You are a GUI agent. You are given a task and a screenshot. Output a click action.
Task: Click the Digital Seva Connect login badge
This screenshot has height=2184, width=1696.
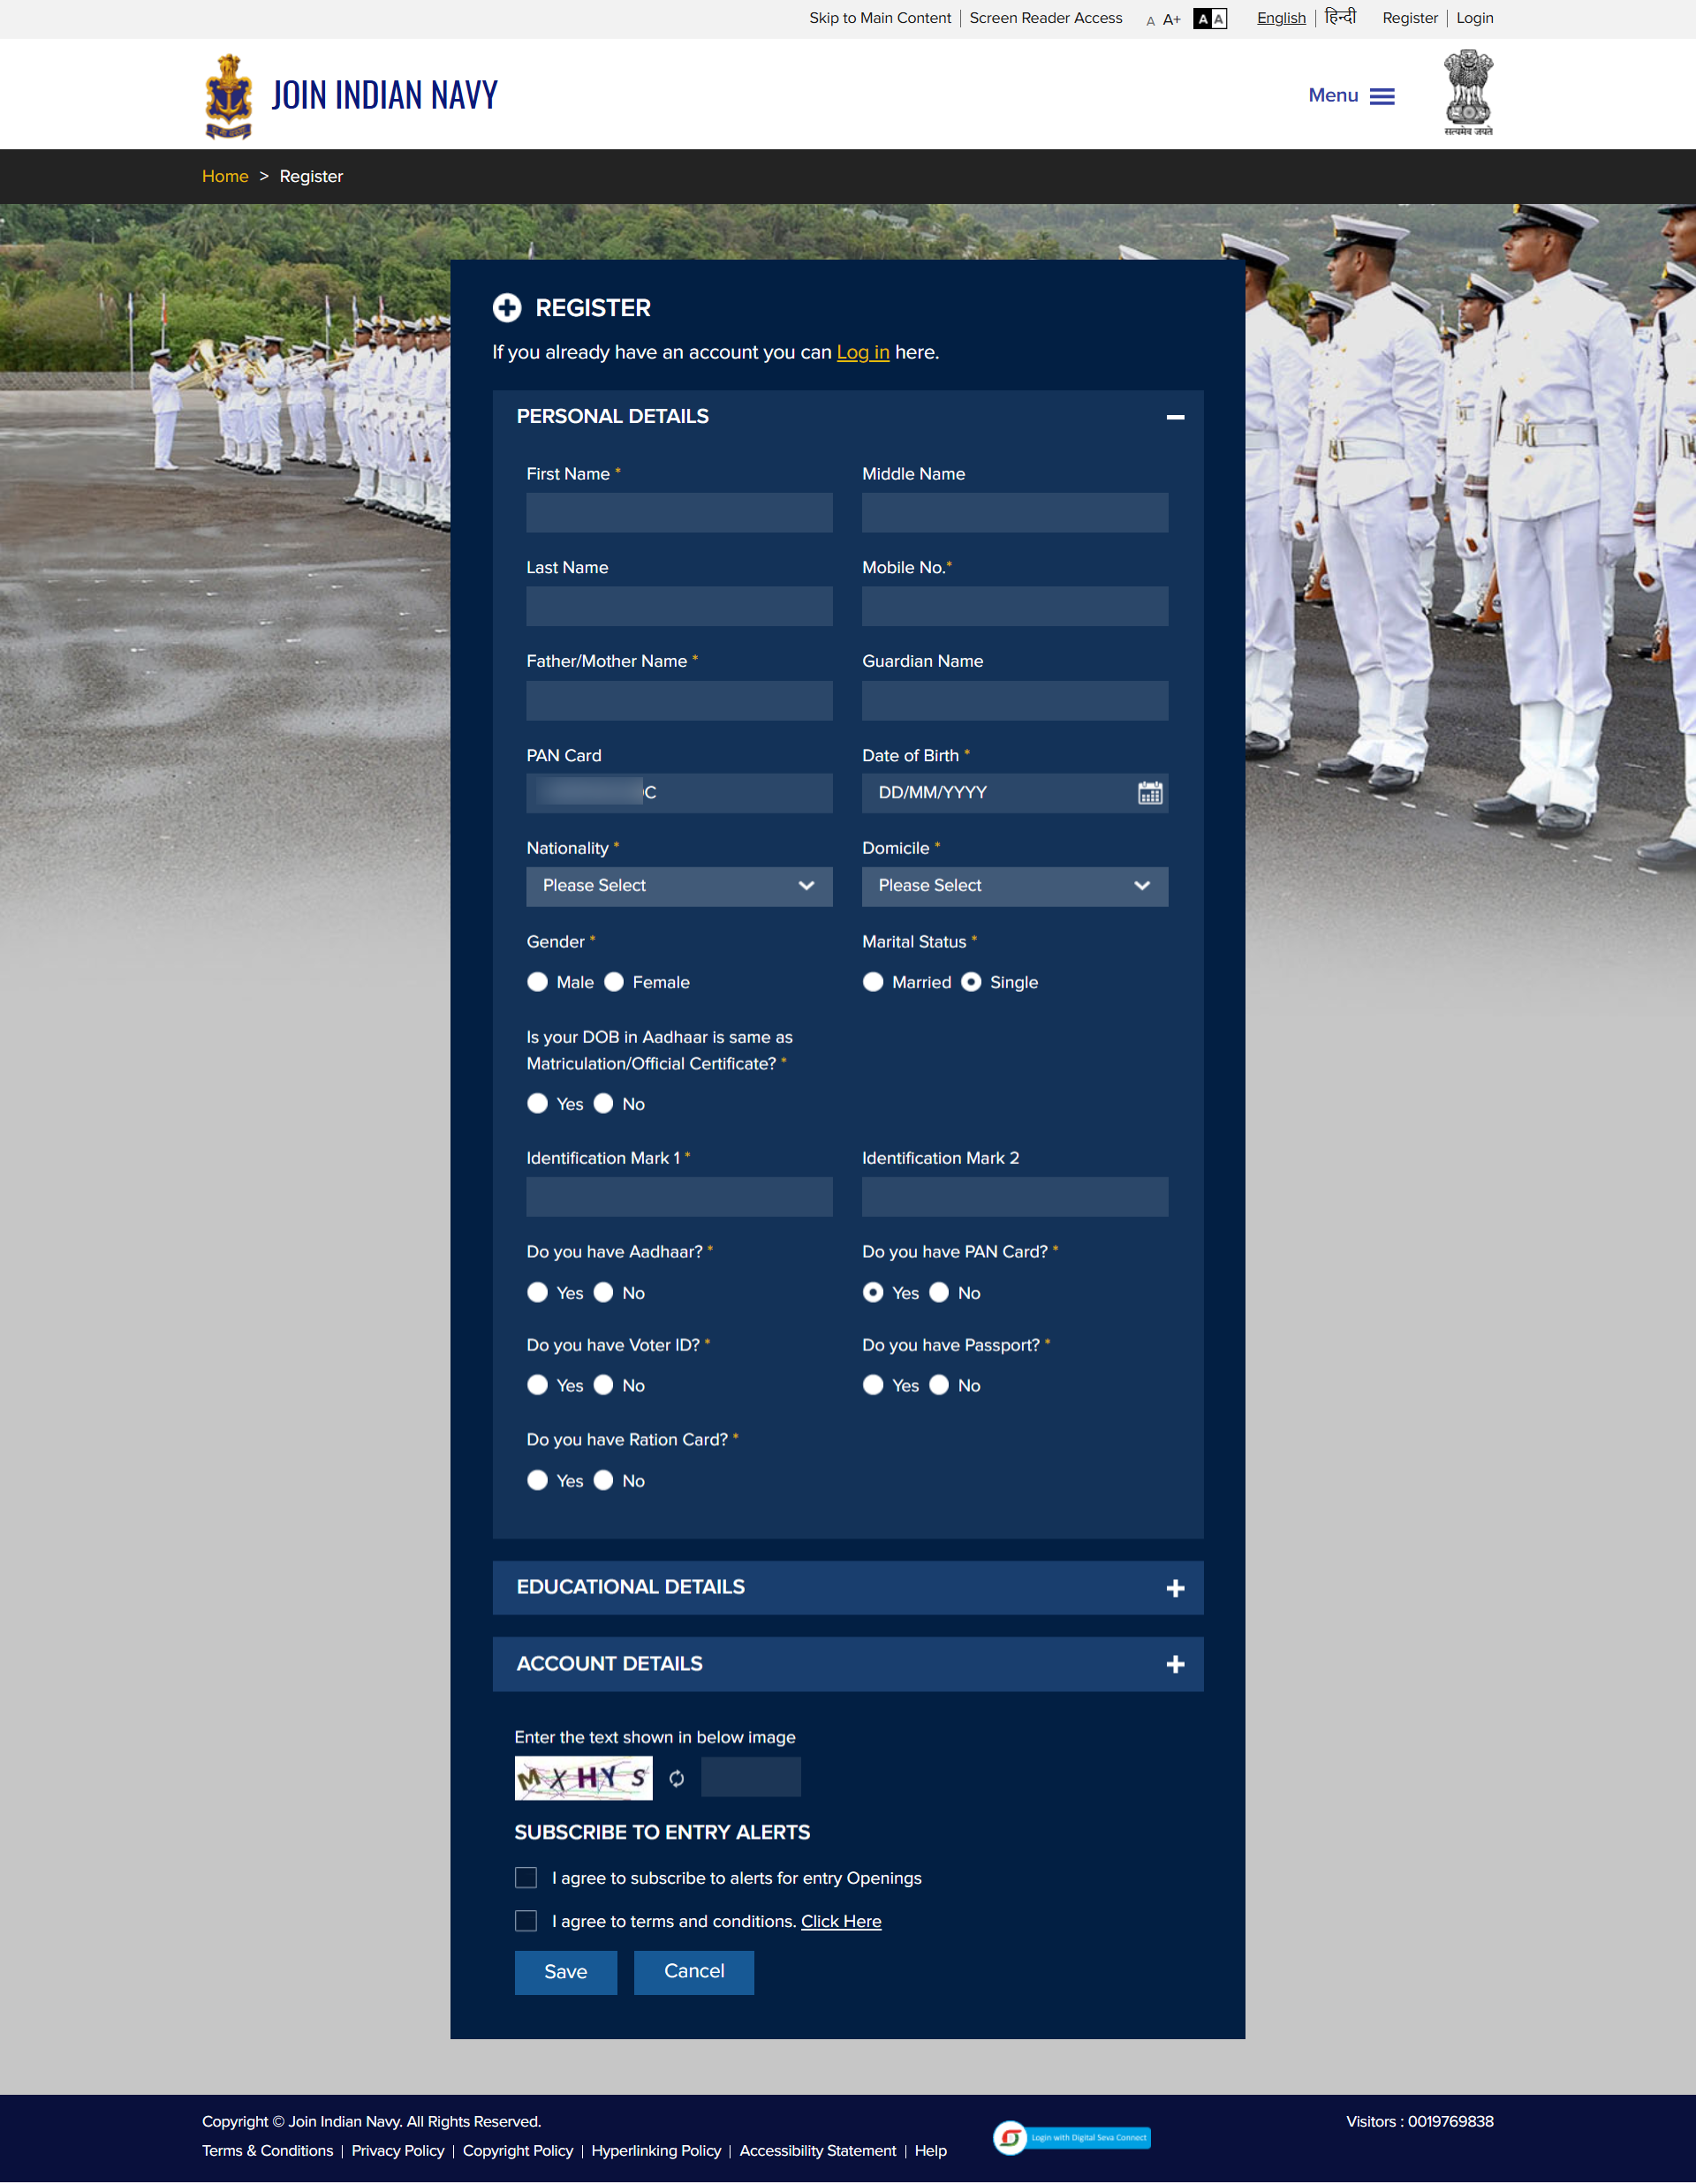(x=1072, y=2137)
